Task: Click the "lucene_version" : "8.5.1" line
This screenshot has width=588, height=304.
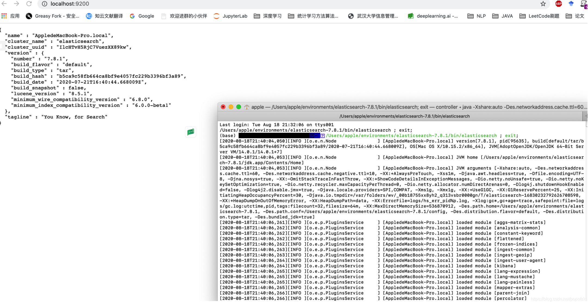Action: 52,94
